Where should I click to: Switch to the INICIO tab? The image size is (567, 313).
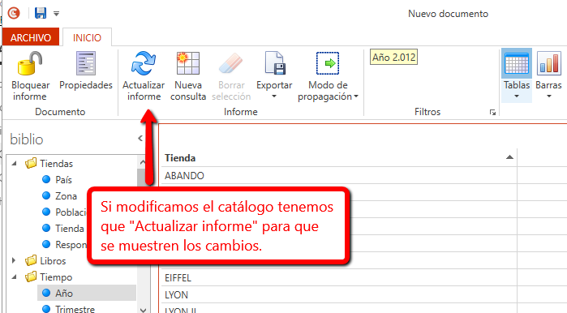tap(87, 37)
